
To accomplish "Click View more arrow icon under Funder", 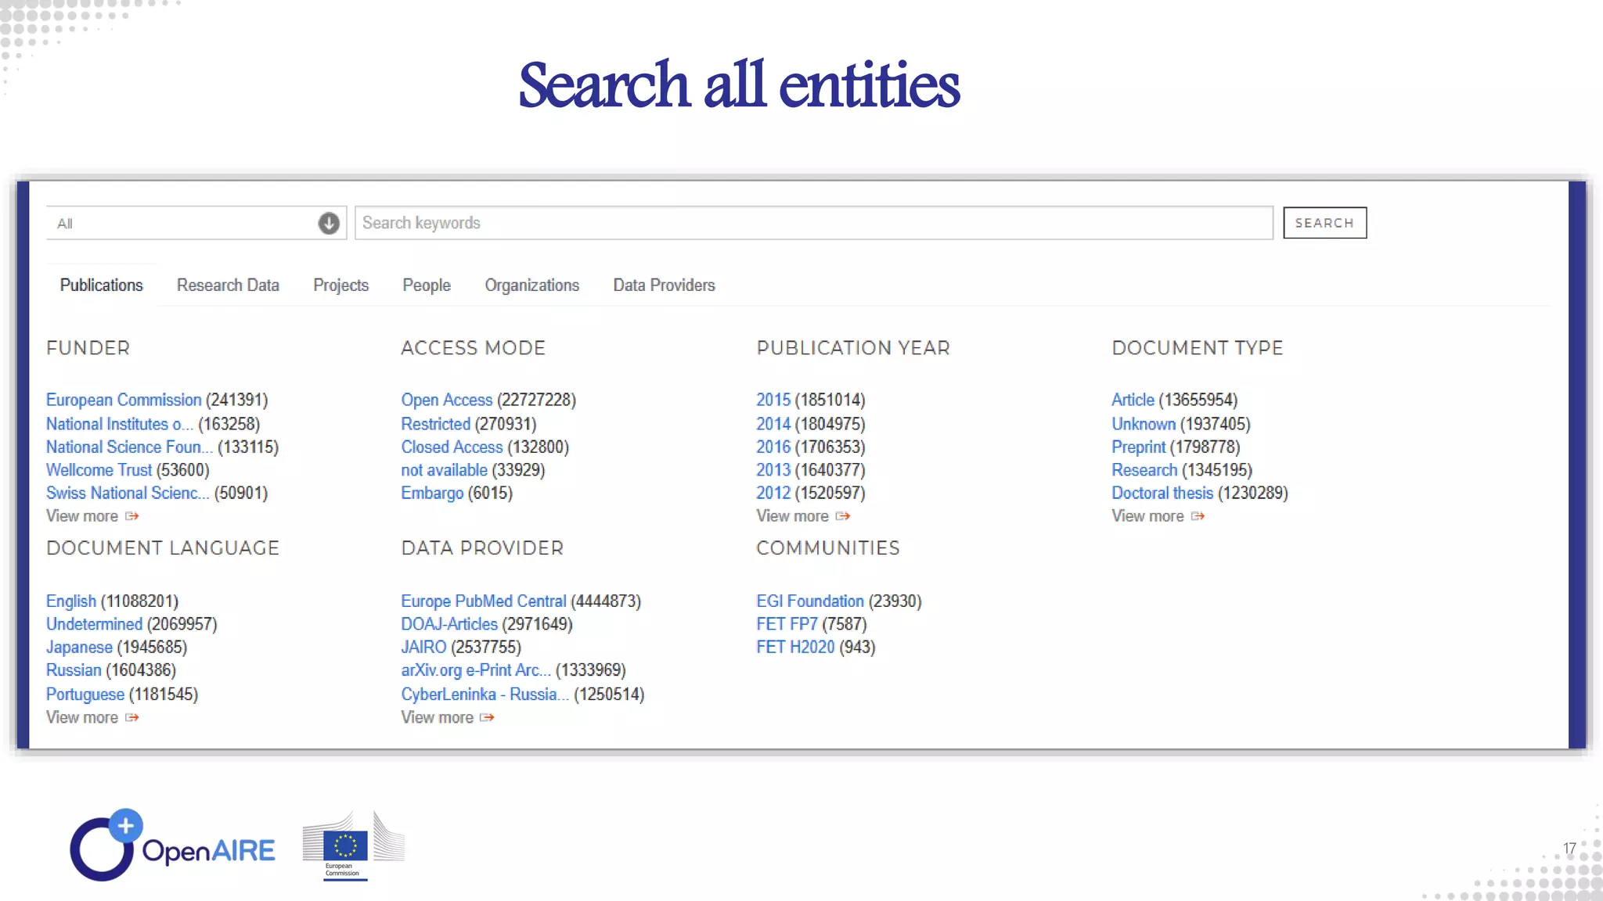I will point(132,516).
